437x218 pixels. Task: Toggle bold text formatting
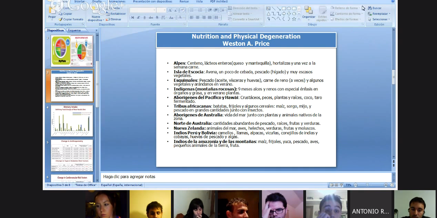pyautogui.click(x=133, y=18)
